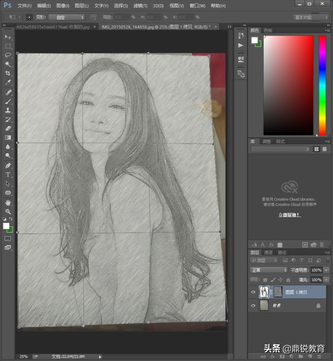333x361 pixels.
Task: Change screen mode at toolbox bottom
Action: click(8, 248)
